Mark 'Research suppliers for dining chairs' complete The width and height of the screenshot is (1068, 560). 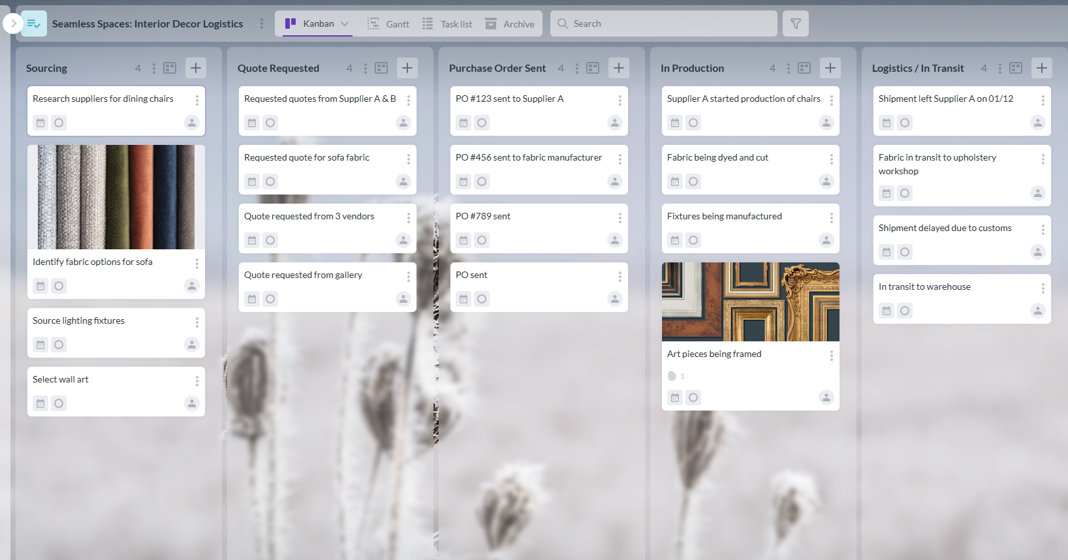[59, 123]
